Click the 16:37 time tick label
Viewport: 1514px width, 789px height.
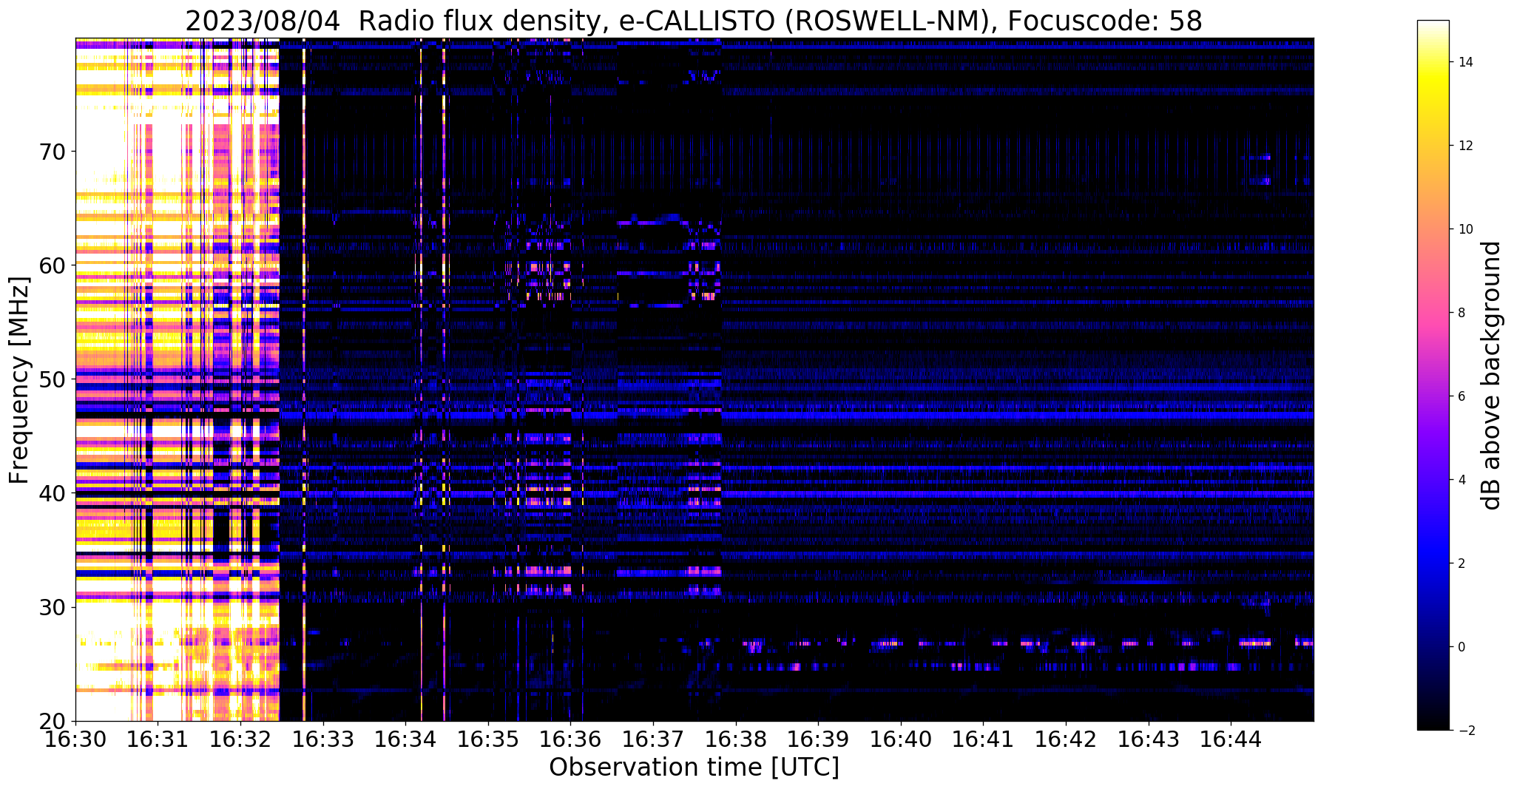pyautogui.click(x=653, y=739)
